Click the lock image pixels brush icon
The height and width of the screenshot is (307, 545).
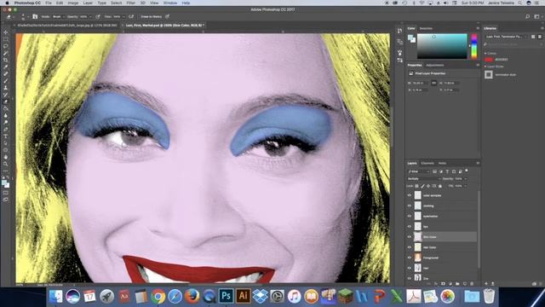(422, 186)
